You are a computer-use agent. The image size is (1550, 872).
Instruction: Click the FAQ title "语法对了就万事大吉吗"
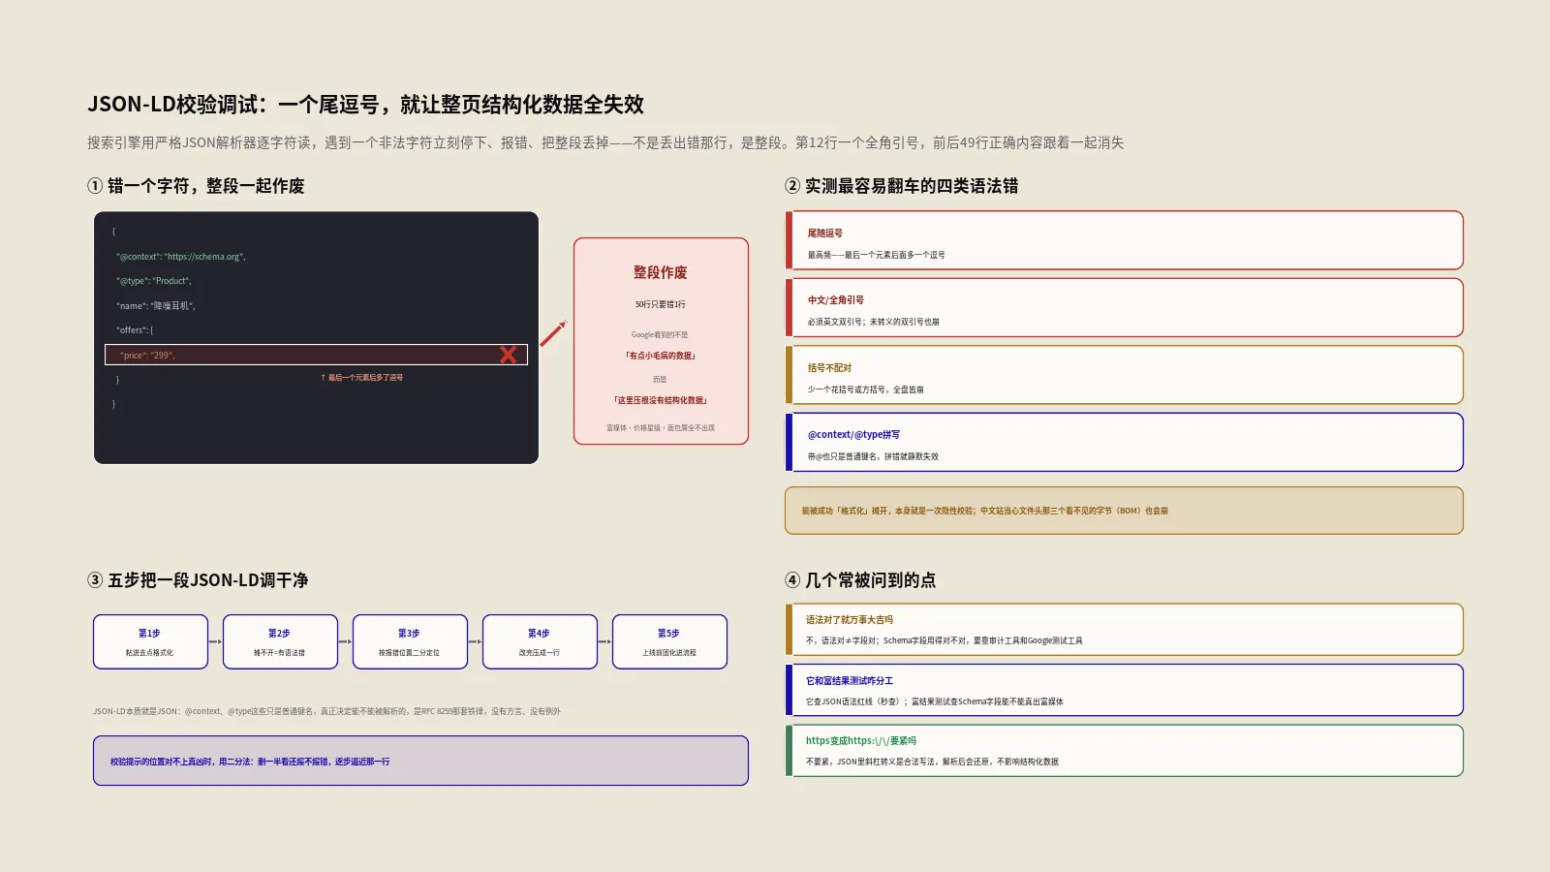(x=850, y=620)
